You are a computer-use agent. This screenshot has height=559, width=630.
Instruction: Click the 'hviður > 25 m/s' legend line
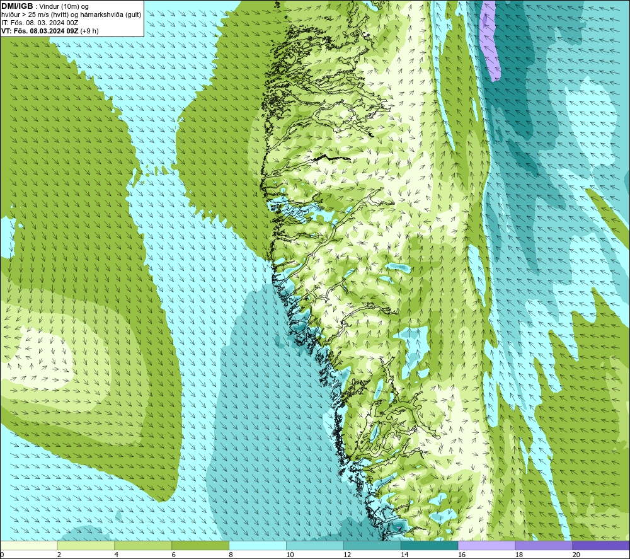[x=71, y=15]
